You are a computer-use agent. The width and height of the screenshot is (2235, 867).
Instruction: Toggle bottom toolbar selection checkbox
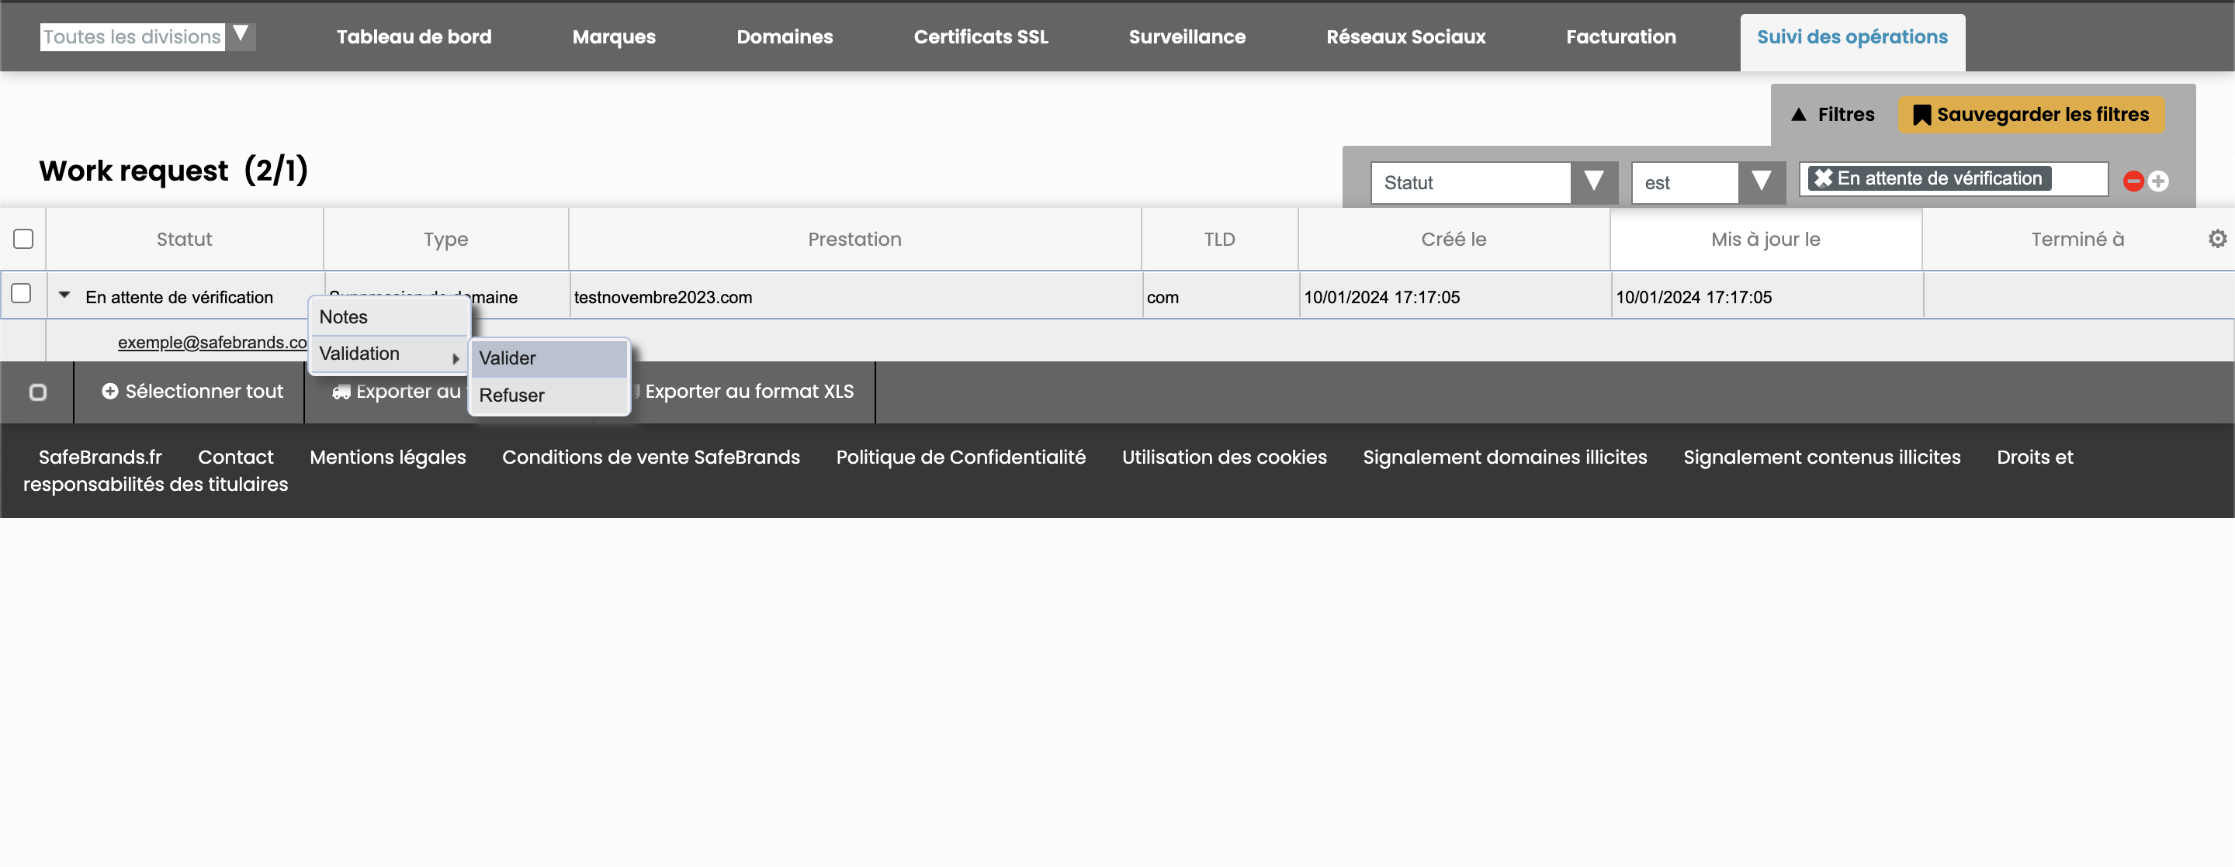click(37, 392)
